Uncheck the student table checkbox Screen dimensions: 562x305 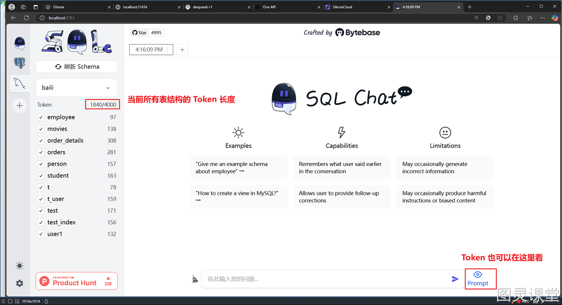[x=41, y=176]
